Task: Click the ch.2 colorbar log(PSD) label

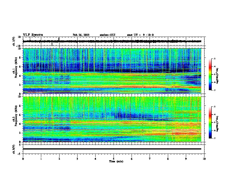Action: (x=218, y=124)
